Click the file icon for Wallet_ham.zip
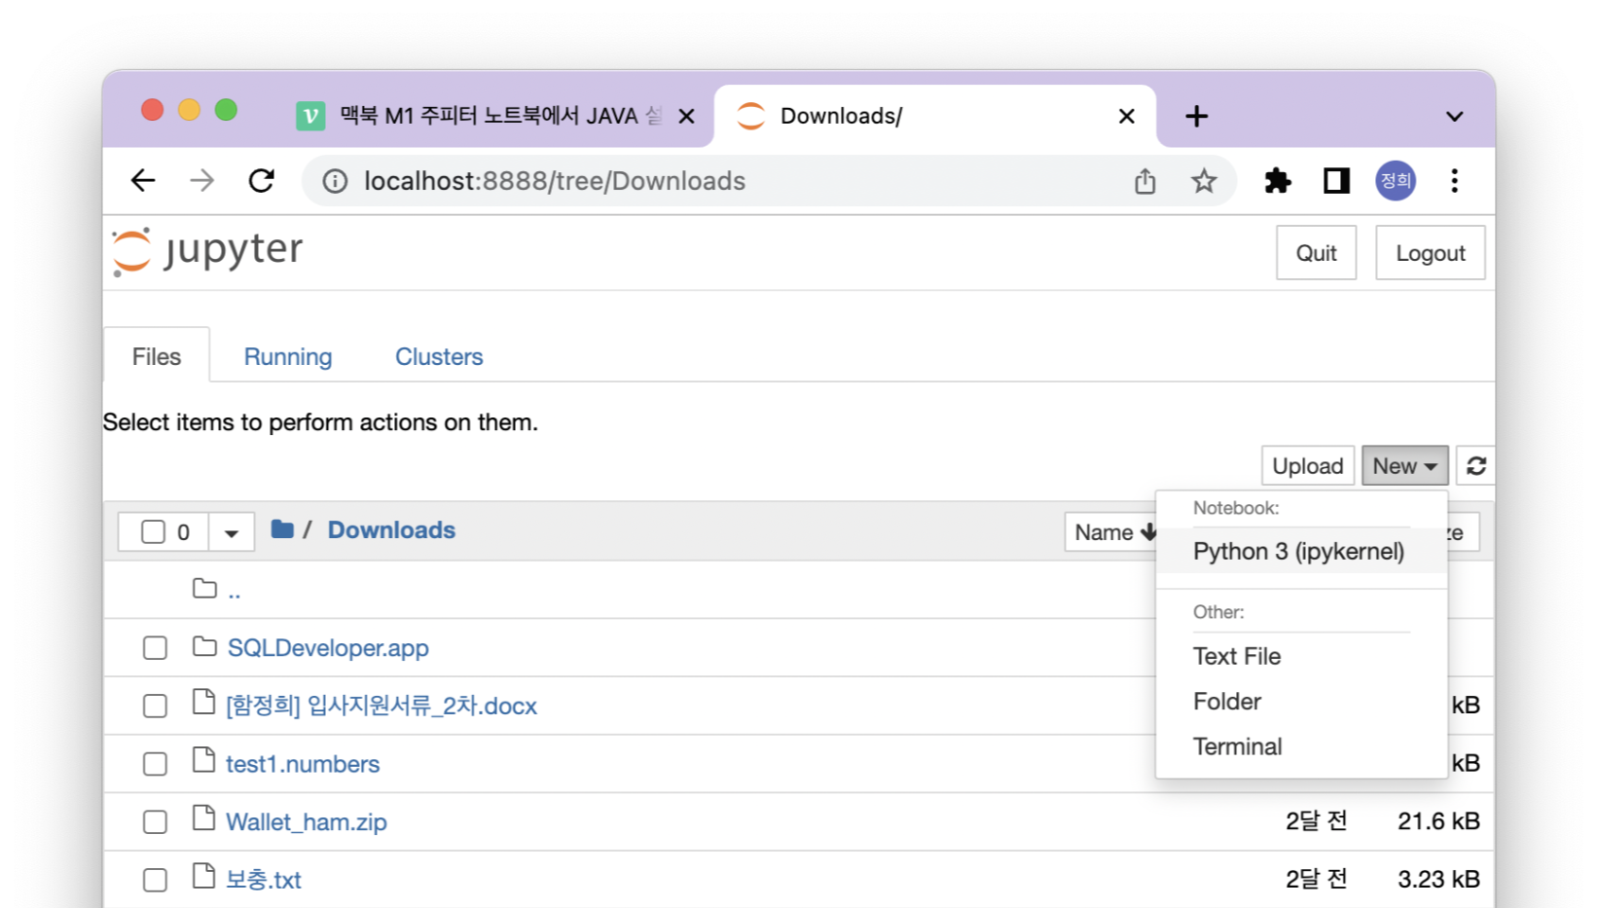1598x908 pixels. (x=203, y=818)
